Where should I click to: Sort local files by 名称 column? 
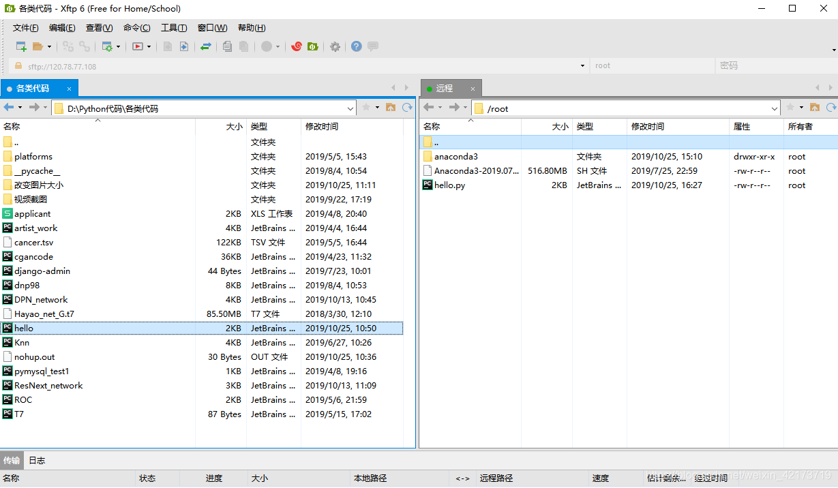click(x=98, y=127)
